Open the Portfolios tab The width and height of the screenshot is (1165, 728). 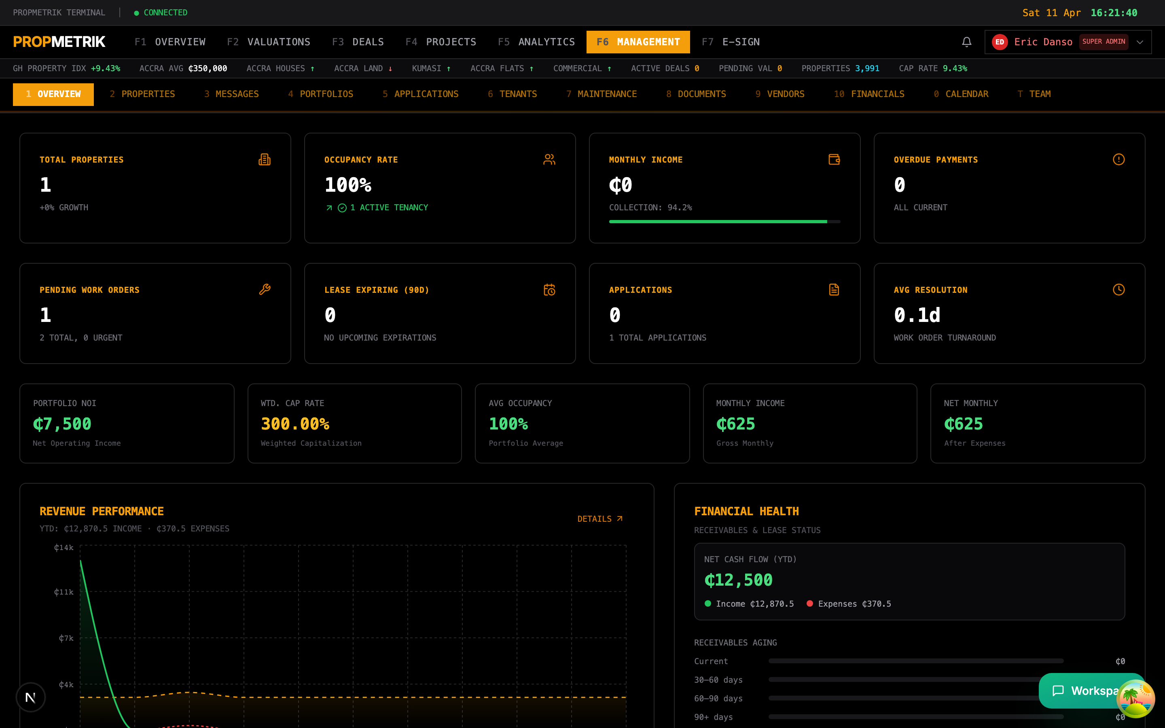click(x=321, y=94)
